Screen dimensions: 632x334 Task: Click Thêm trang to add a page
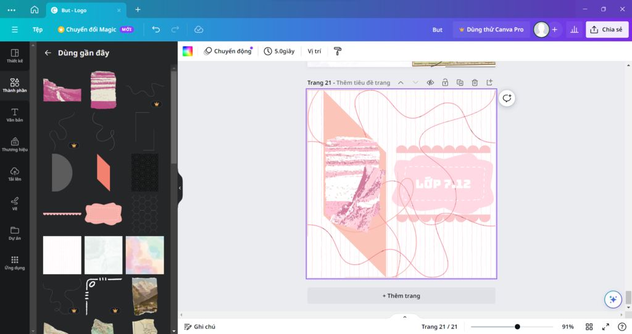click(401, 296)
